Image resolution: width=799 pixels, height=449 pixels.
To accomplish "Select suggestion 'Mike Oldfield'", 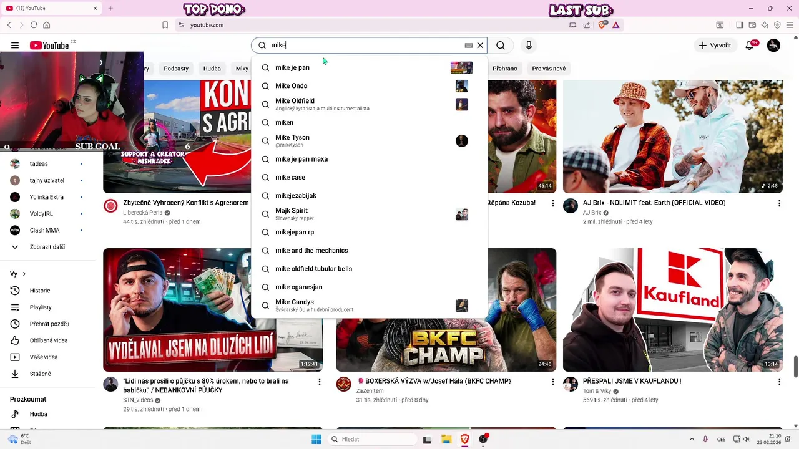I will tap(369, 104).
